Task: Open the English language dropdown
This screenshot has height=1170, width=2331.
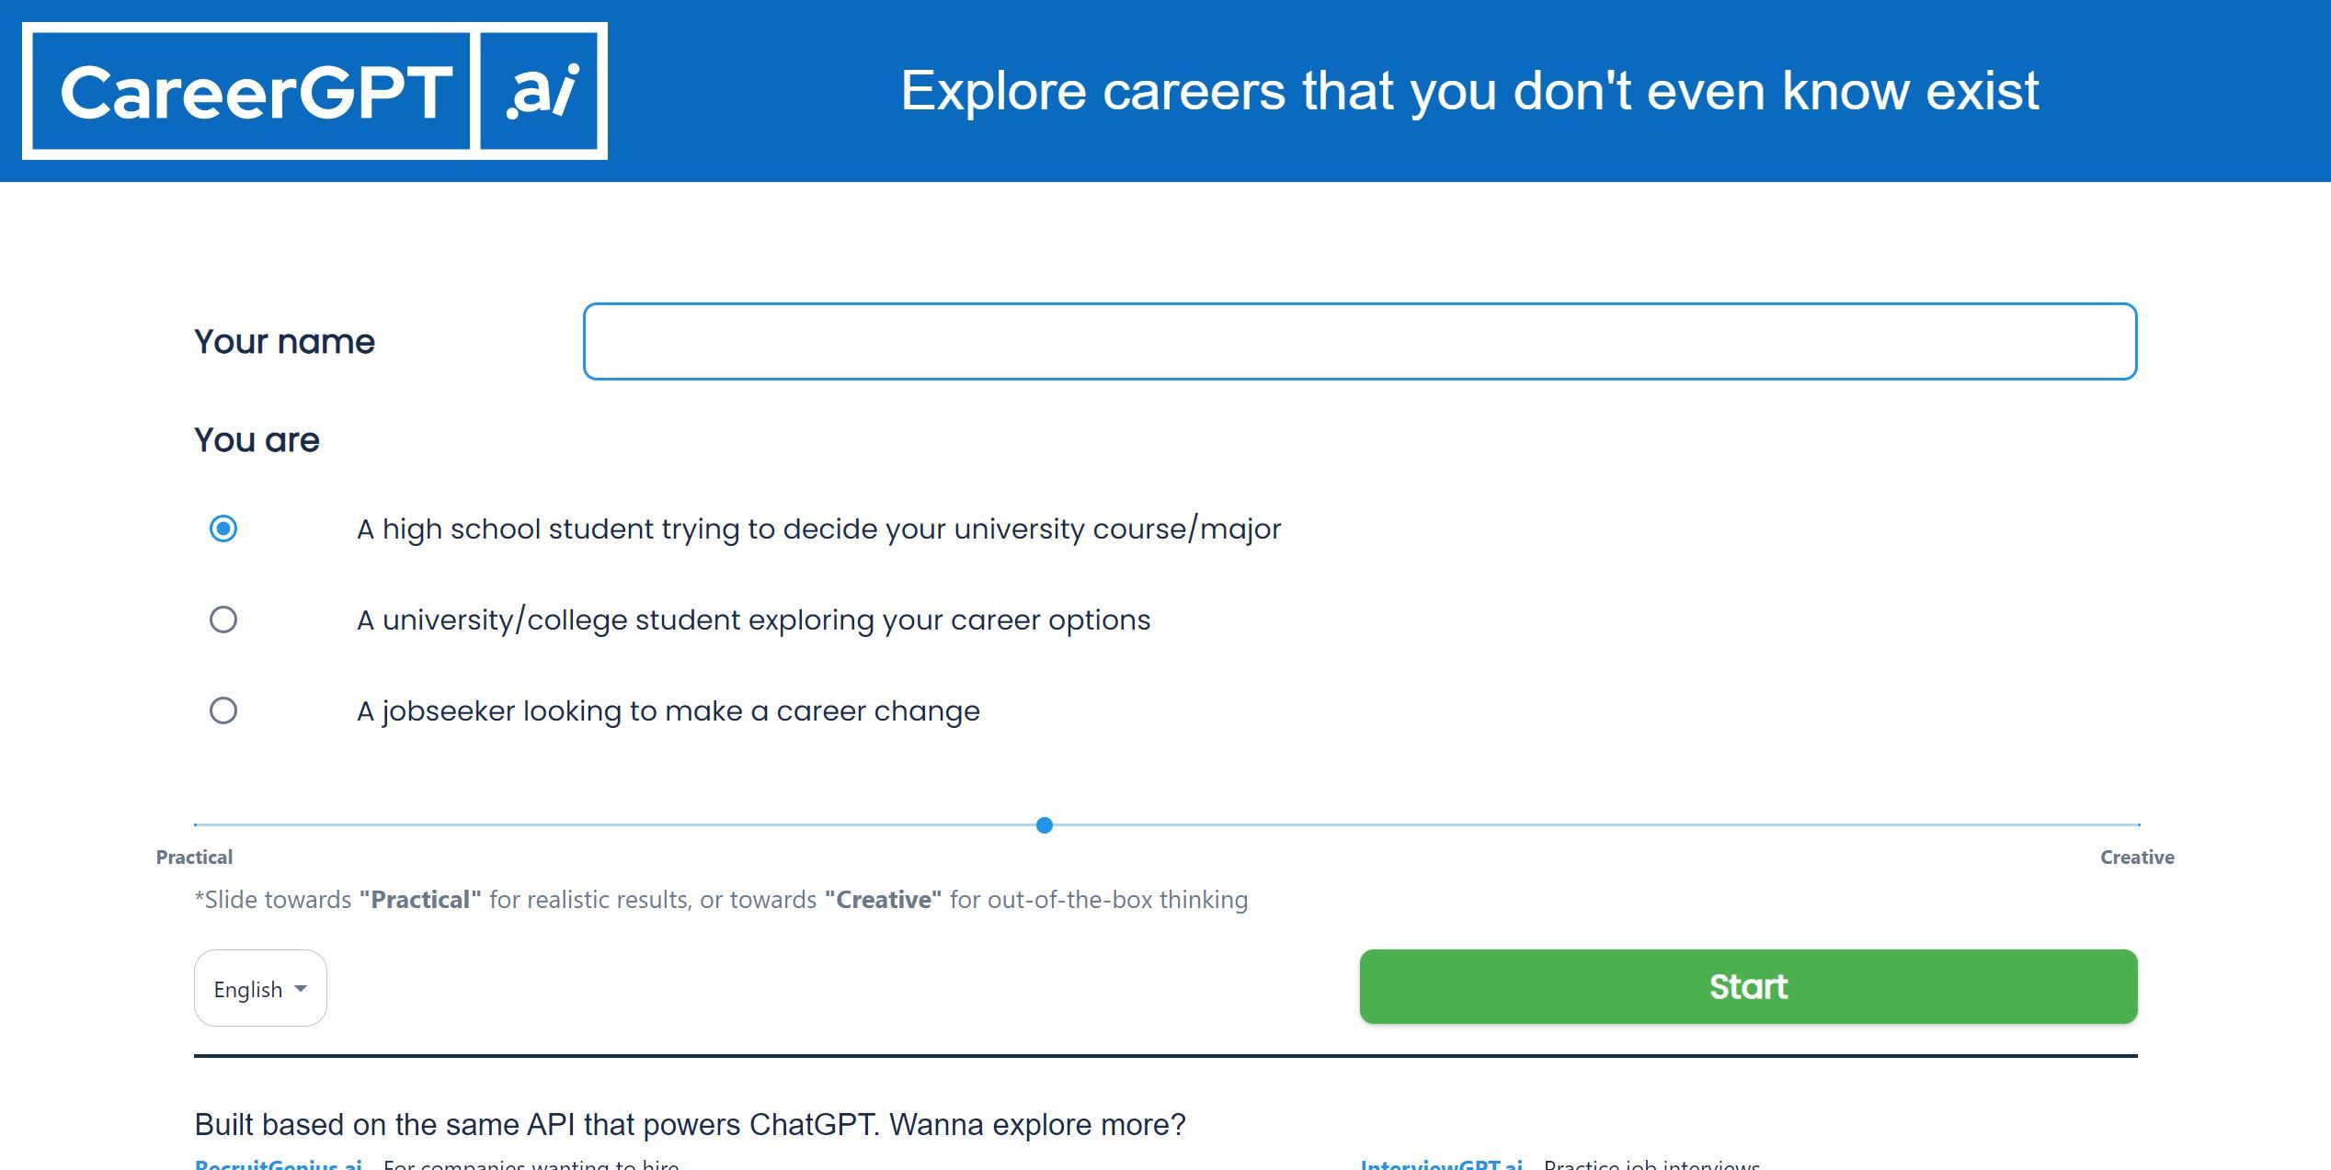Action: (x=259, y=988)
